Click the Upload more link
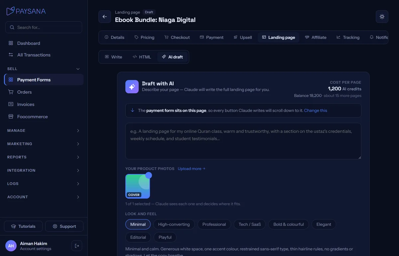The image size is (399, 256). tap(192, 169)
